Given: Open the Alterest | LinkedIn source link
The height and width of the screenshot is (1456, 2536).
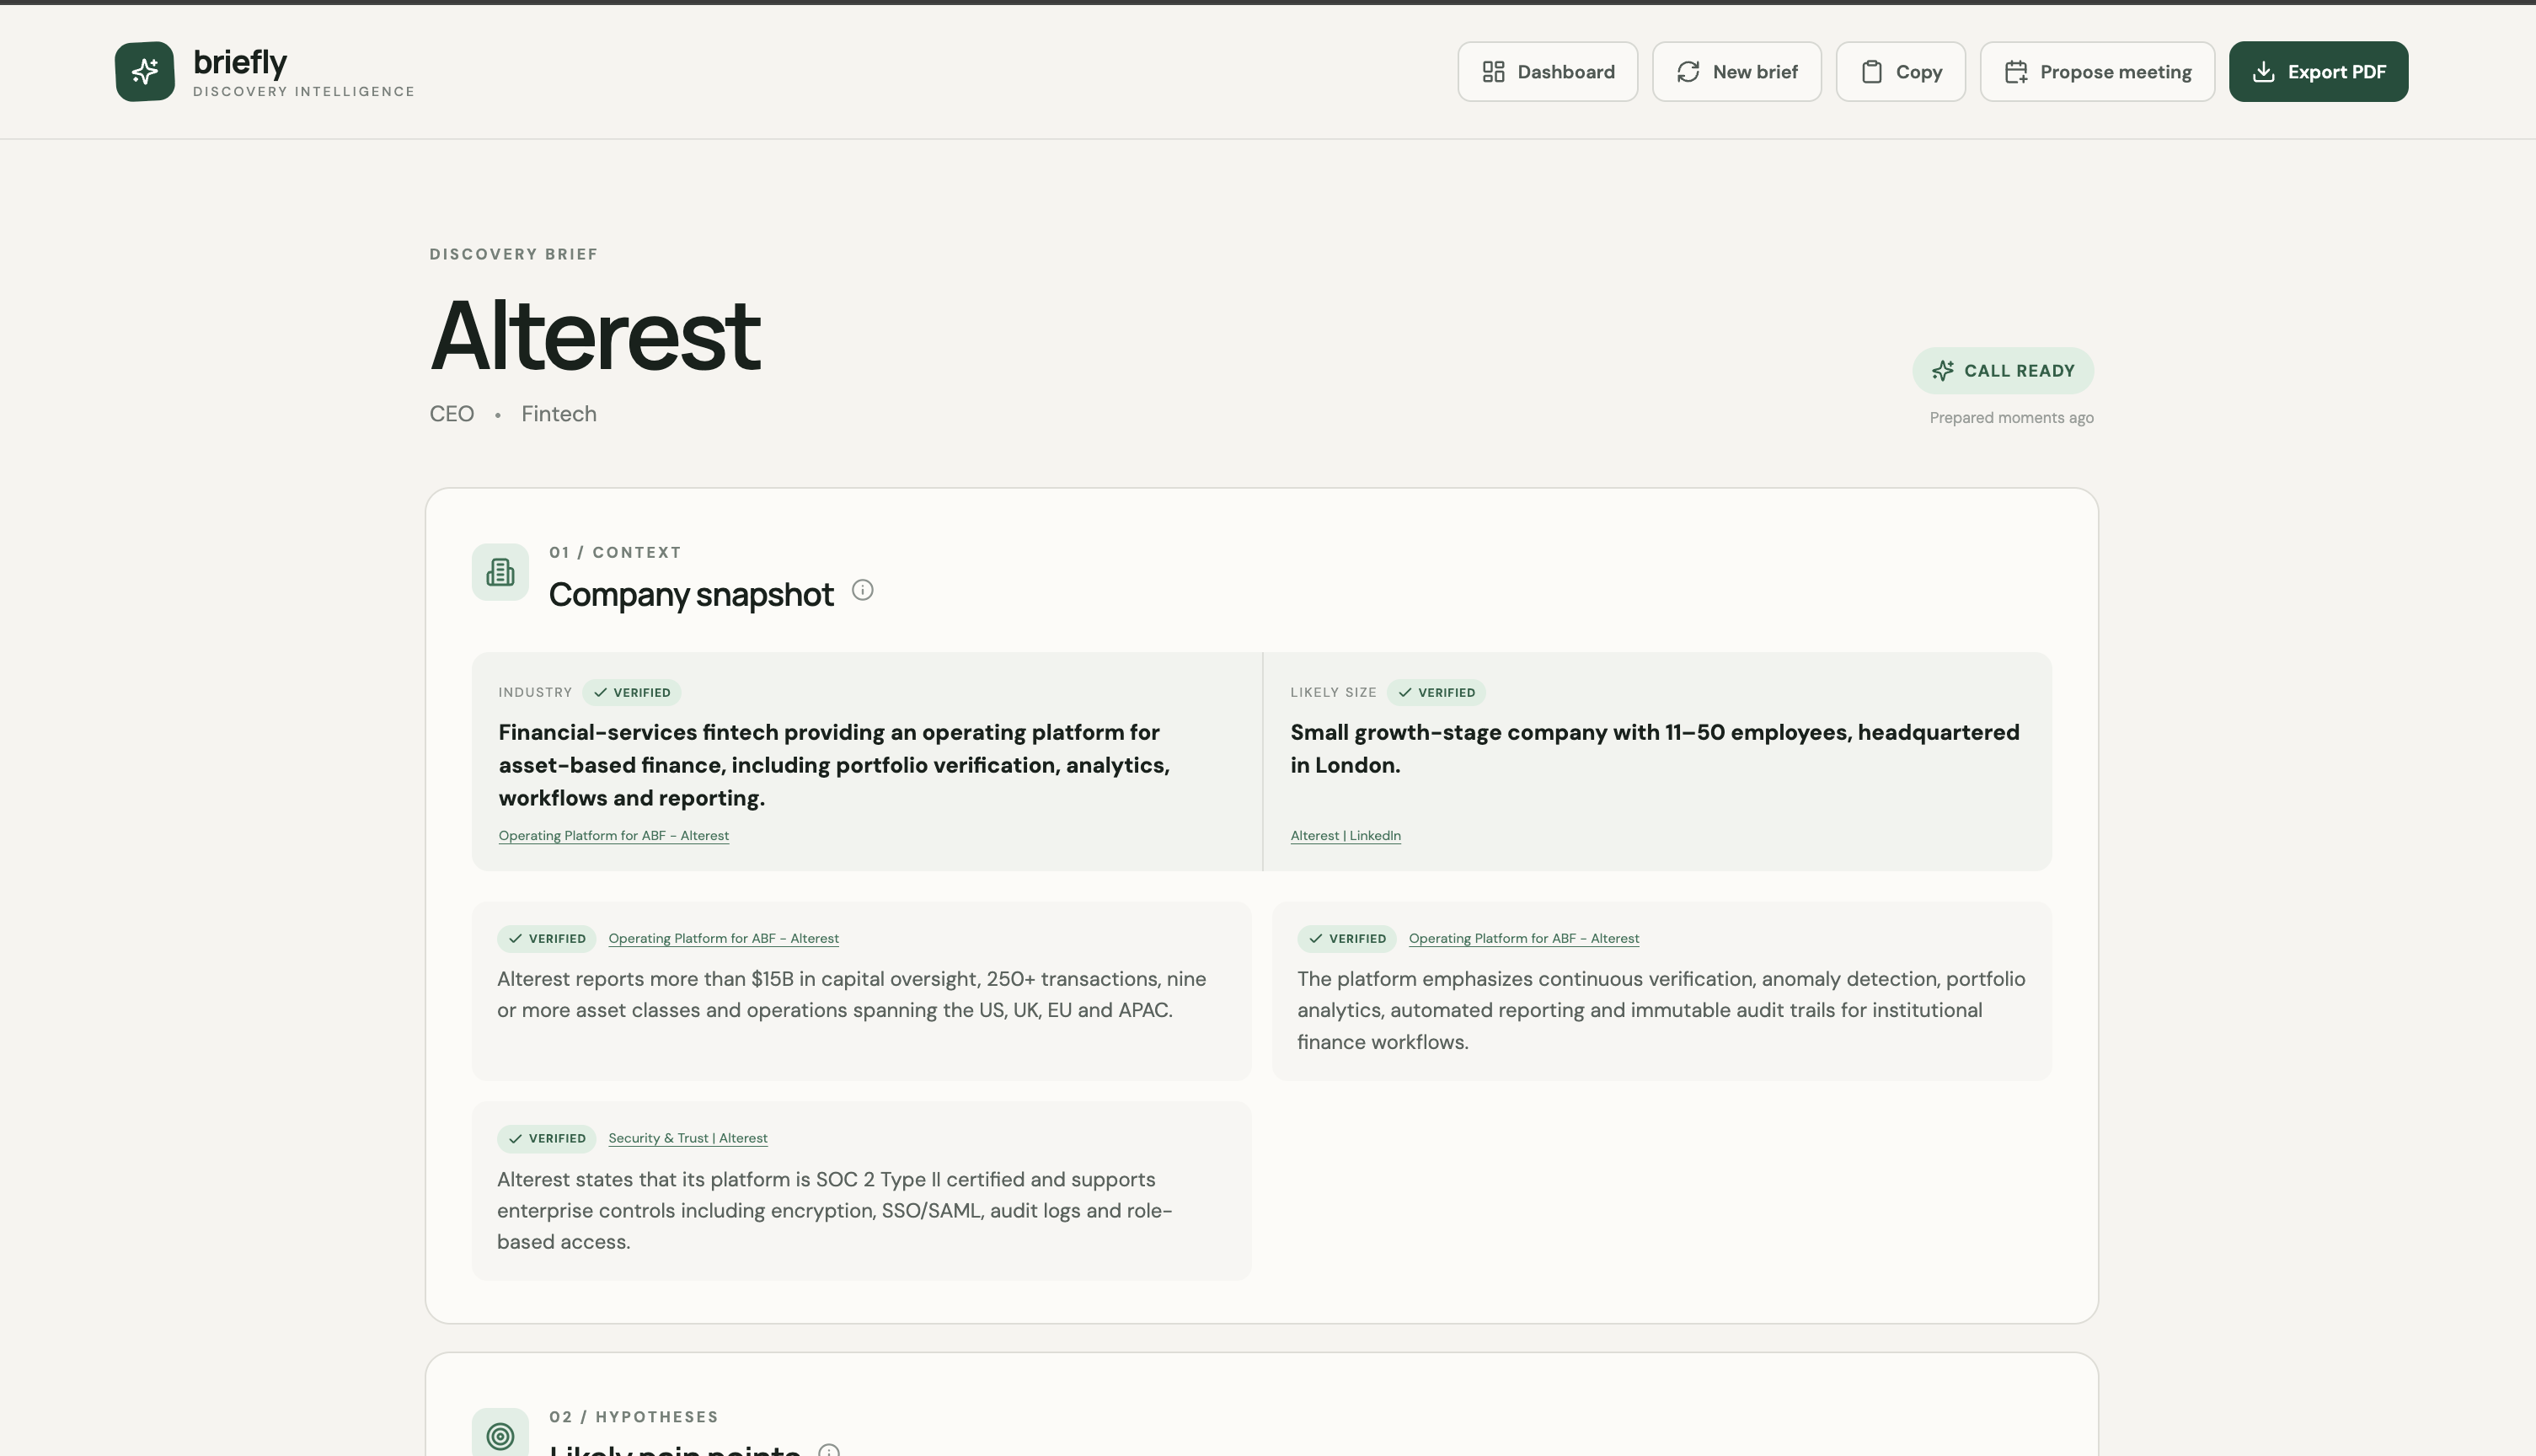Looking at the screenshot, I should point(1346,836).
